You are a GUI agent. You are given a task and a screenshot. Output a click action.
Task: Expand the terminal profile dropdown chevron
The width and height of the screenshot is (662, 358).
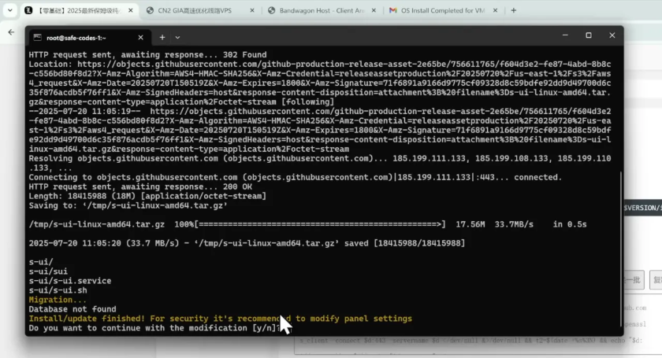178,38
